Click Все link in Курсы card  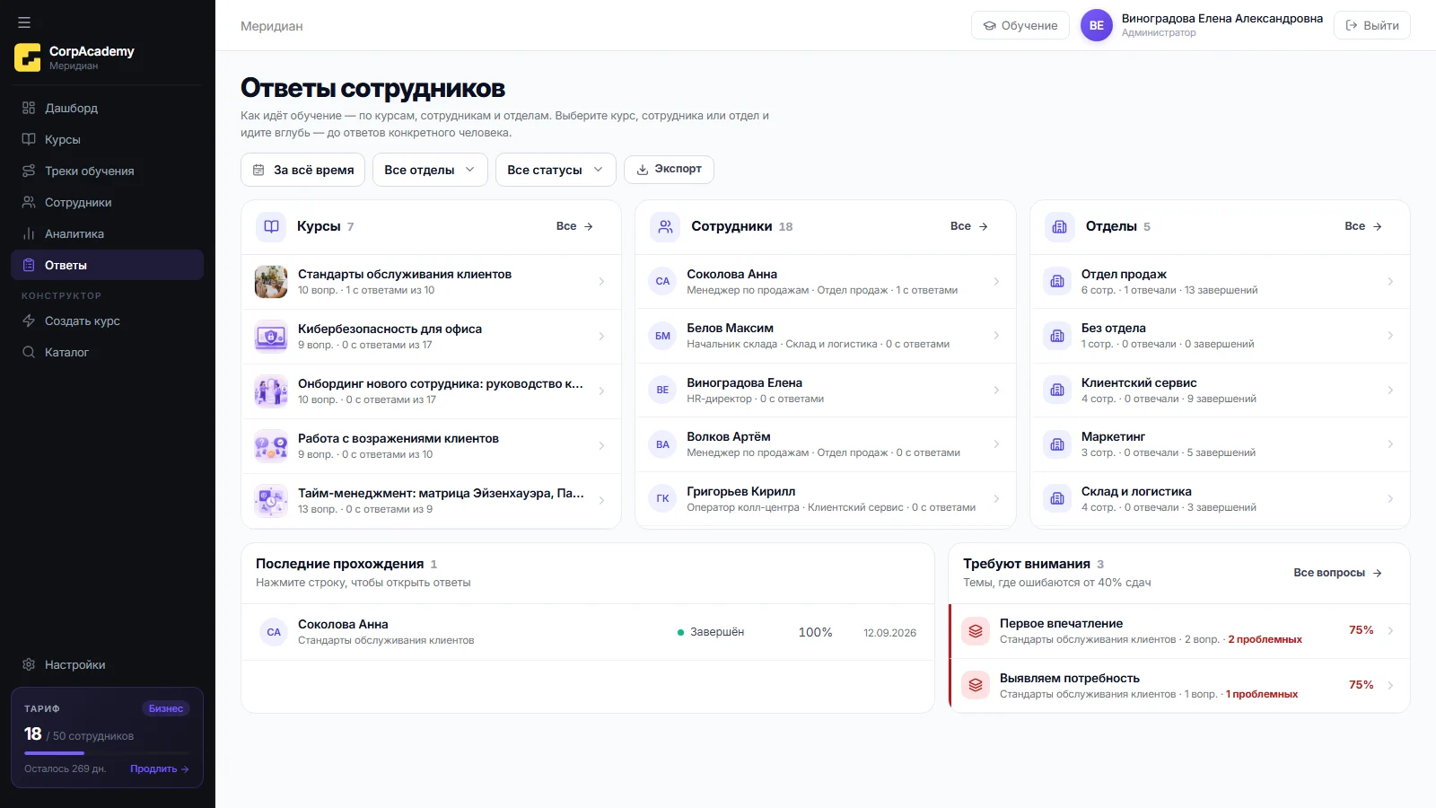(x=574, y=226)
